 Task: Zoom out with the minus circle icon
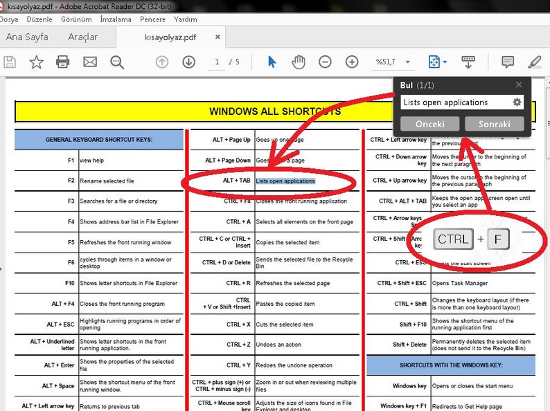point(325,62)
